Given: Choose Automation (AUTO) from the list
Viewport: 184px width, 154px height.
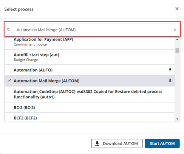Looking at the screenshot, I should 90,70.
